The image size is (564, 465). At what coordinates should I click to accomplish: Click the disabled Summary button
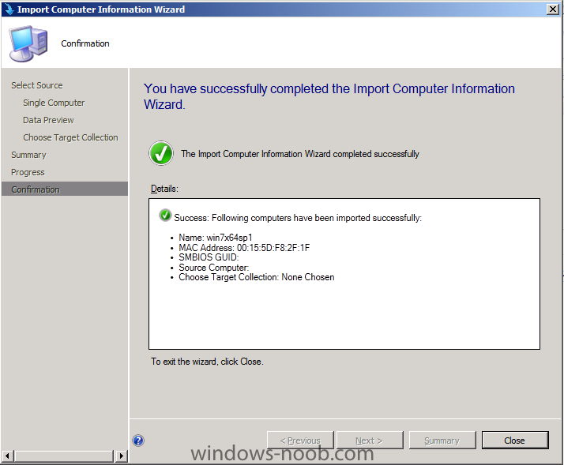click(x=442, y=441)
